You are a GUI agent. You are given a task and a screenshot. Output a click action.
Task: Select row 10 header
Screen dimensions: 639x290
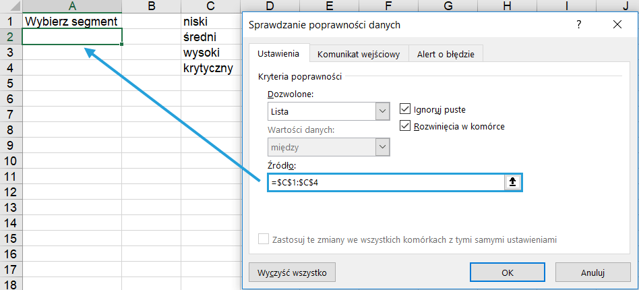click(x=11, y=161)
